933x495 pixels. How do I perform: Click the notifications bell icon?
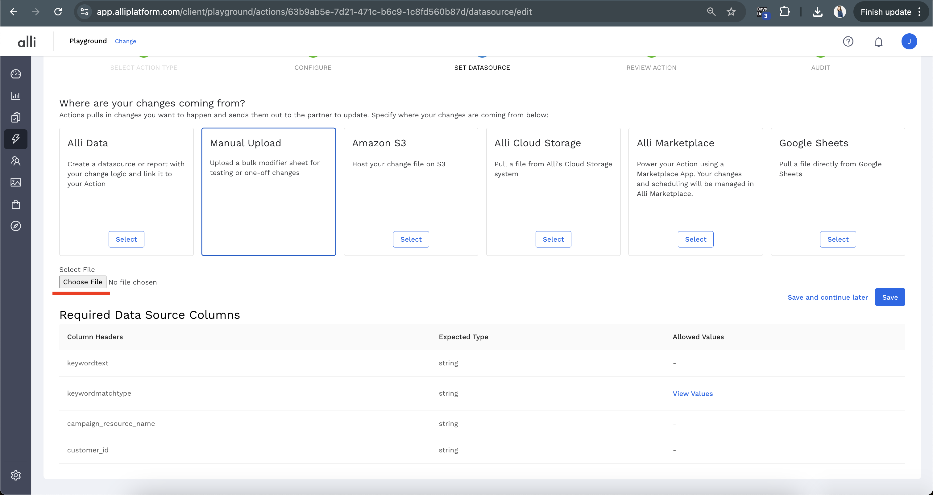878,42
